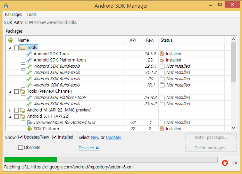Click green wrench icon of Build-tools 20
This screenshot has width=242, height=174.
click(x=29, y=79)
